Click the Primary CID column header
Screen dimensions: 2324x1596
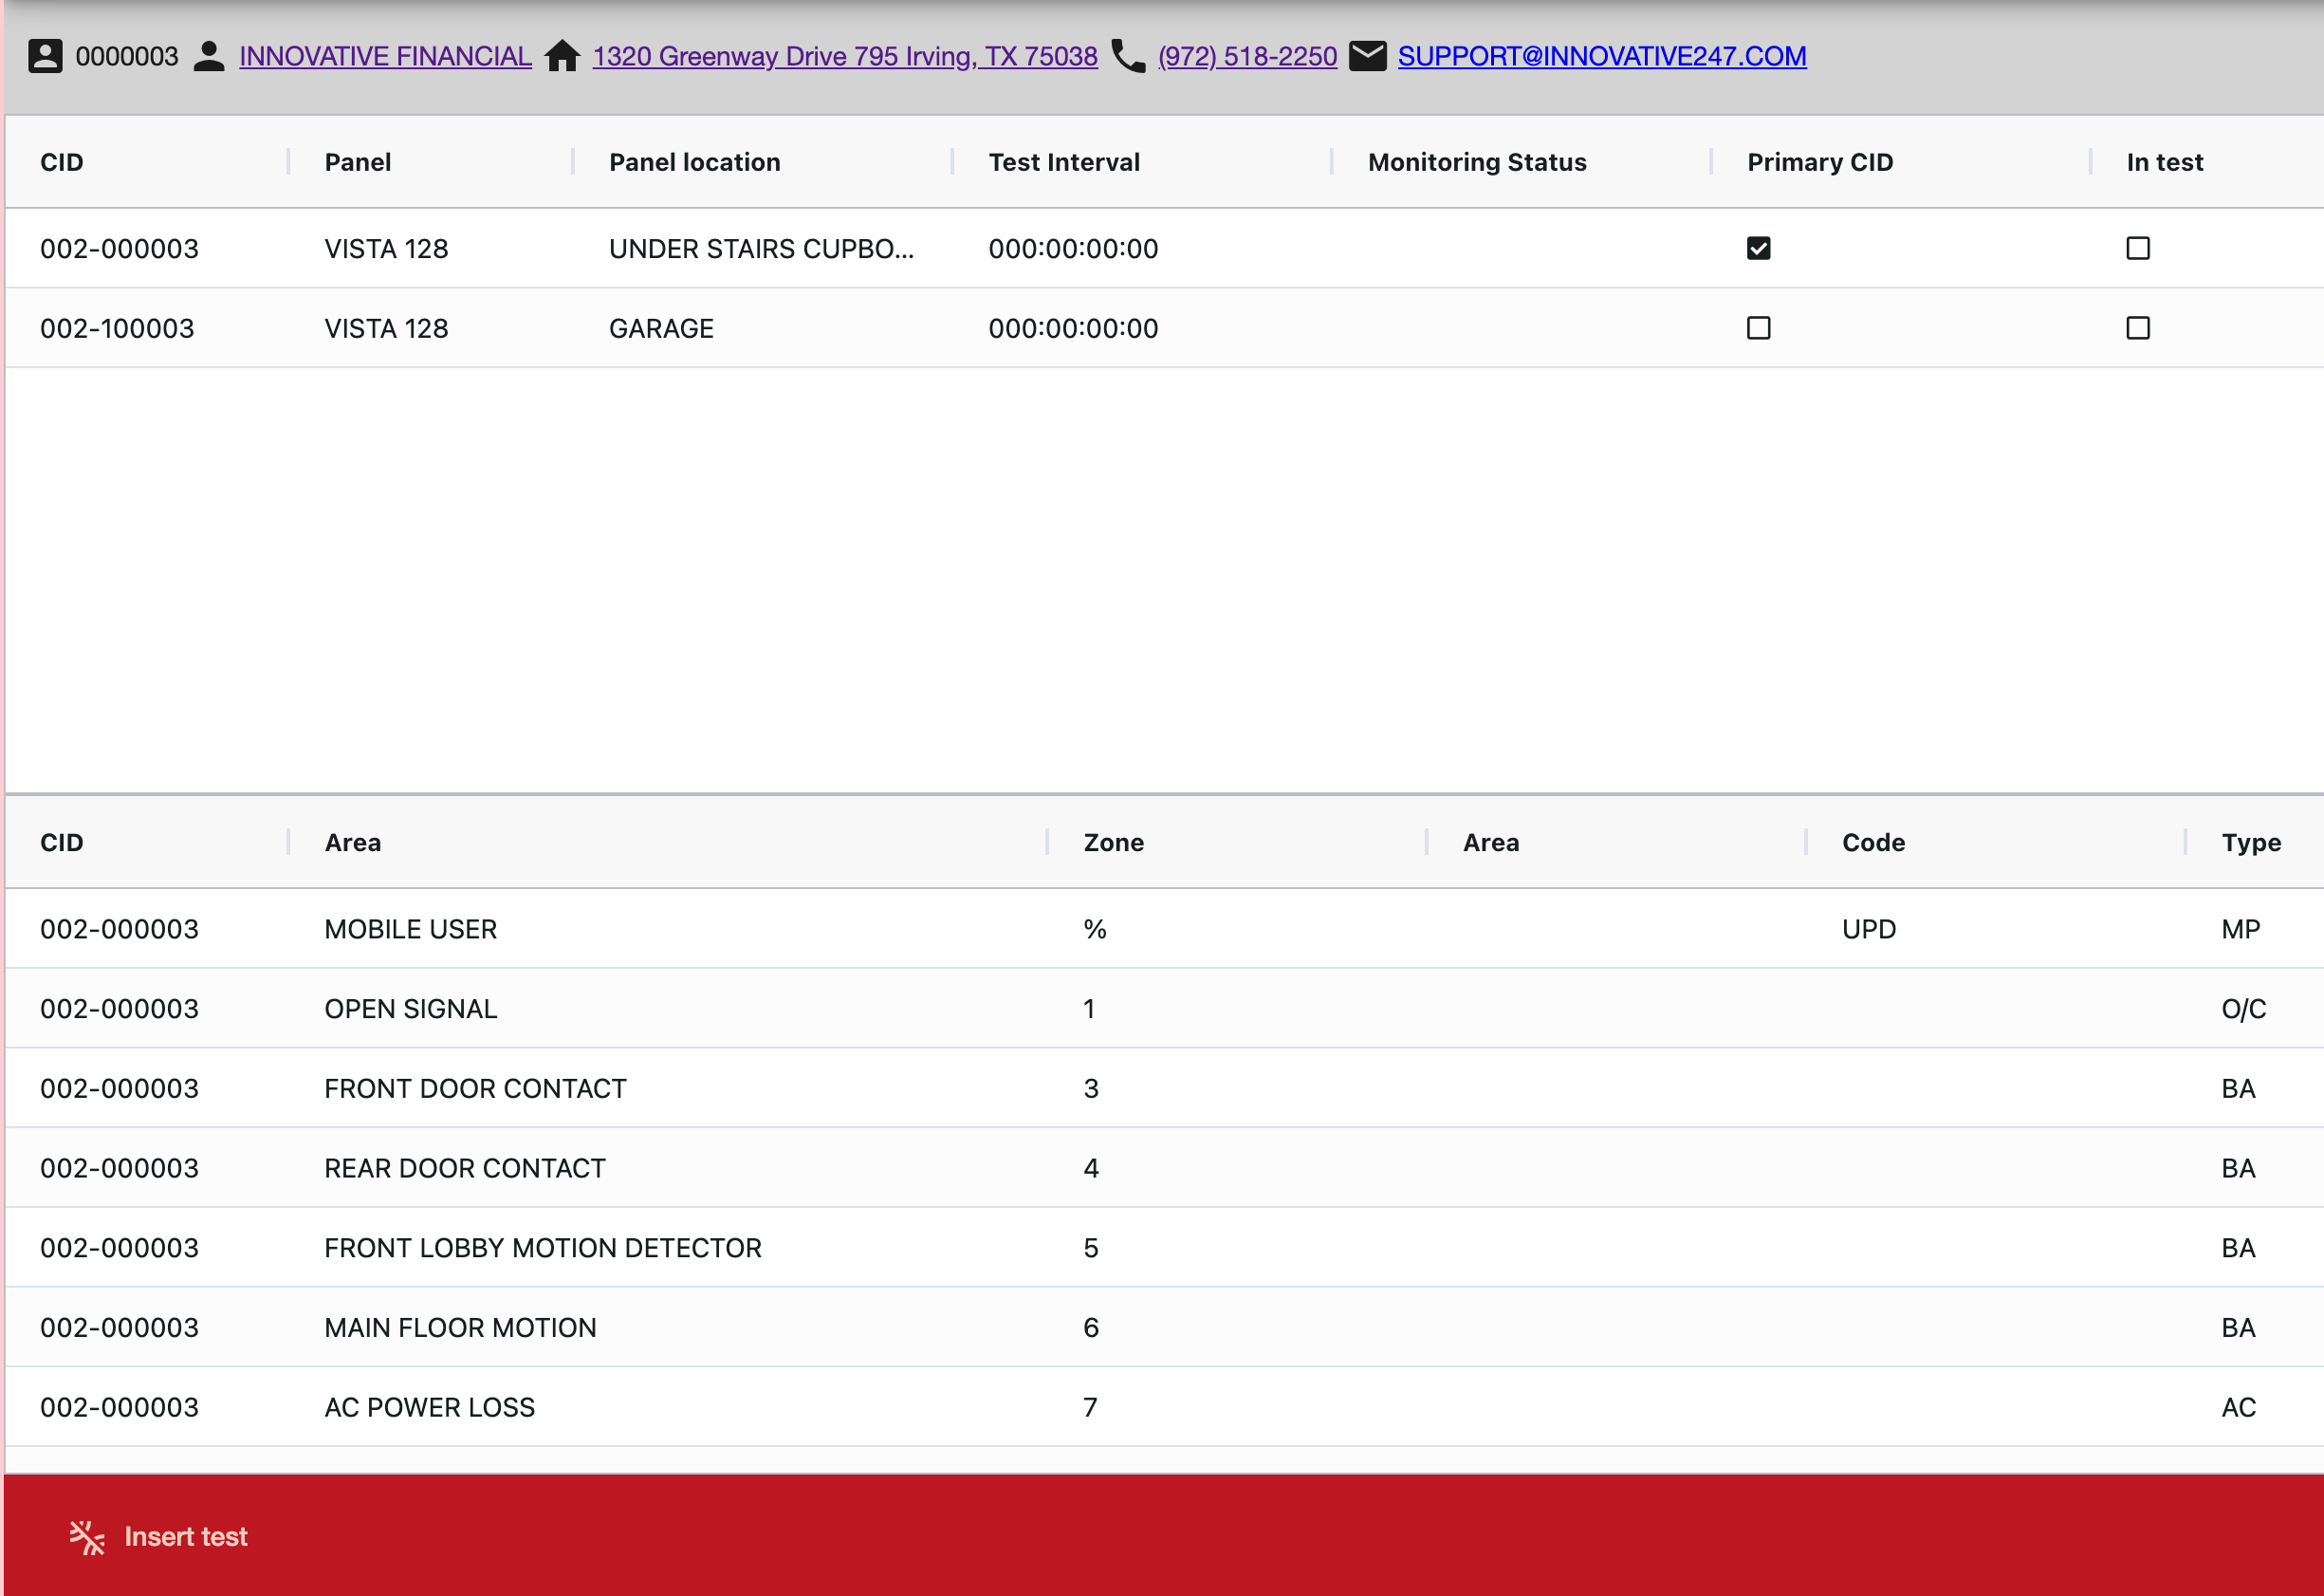tap(1820, 162)
